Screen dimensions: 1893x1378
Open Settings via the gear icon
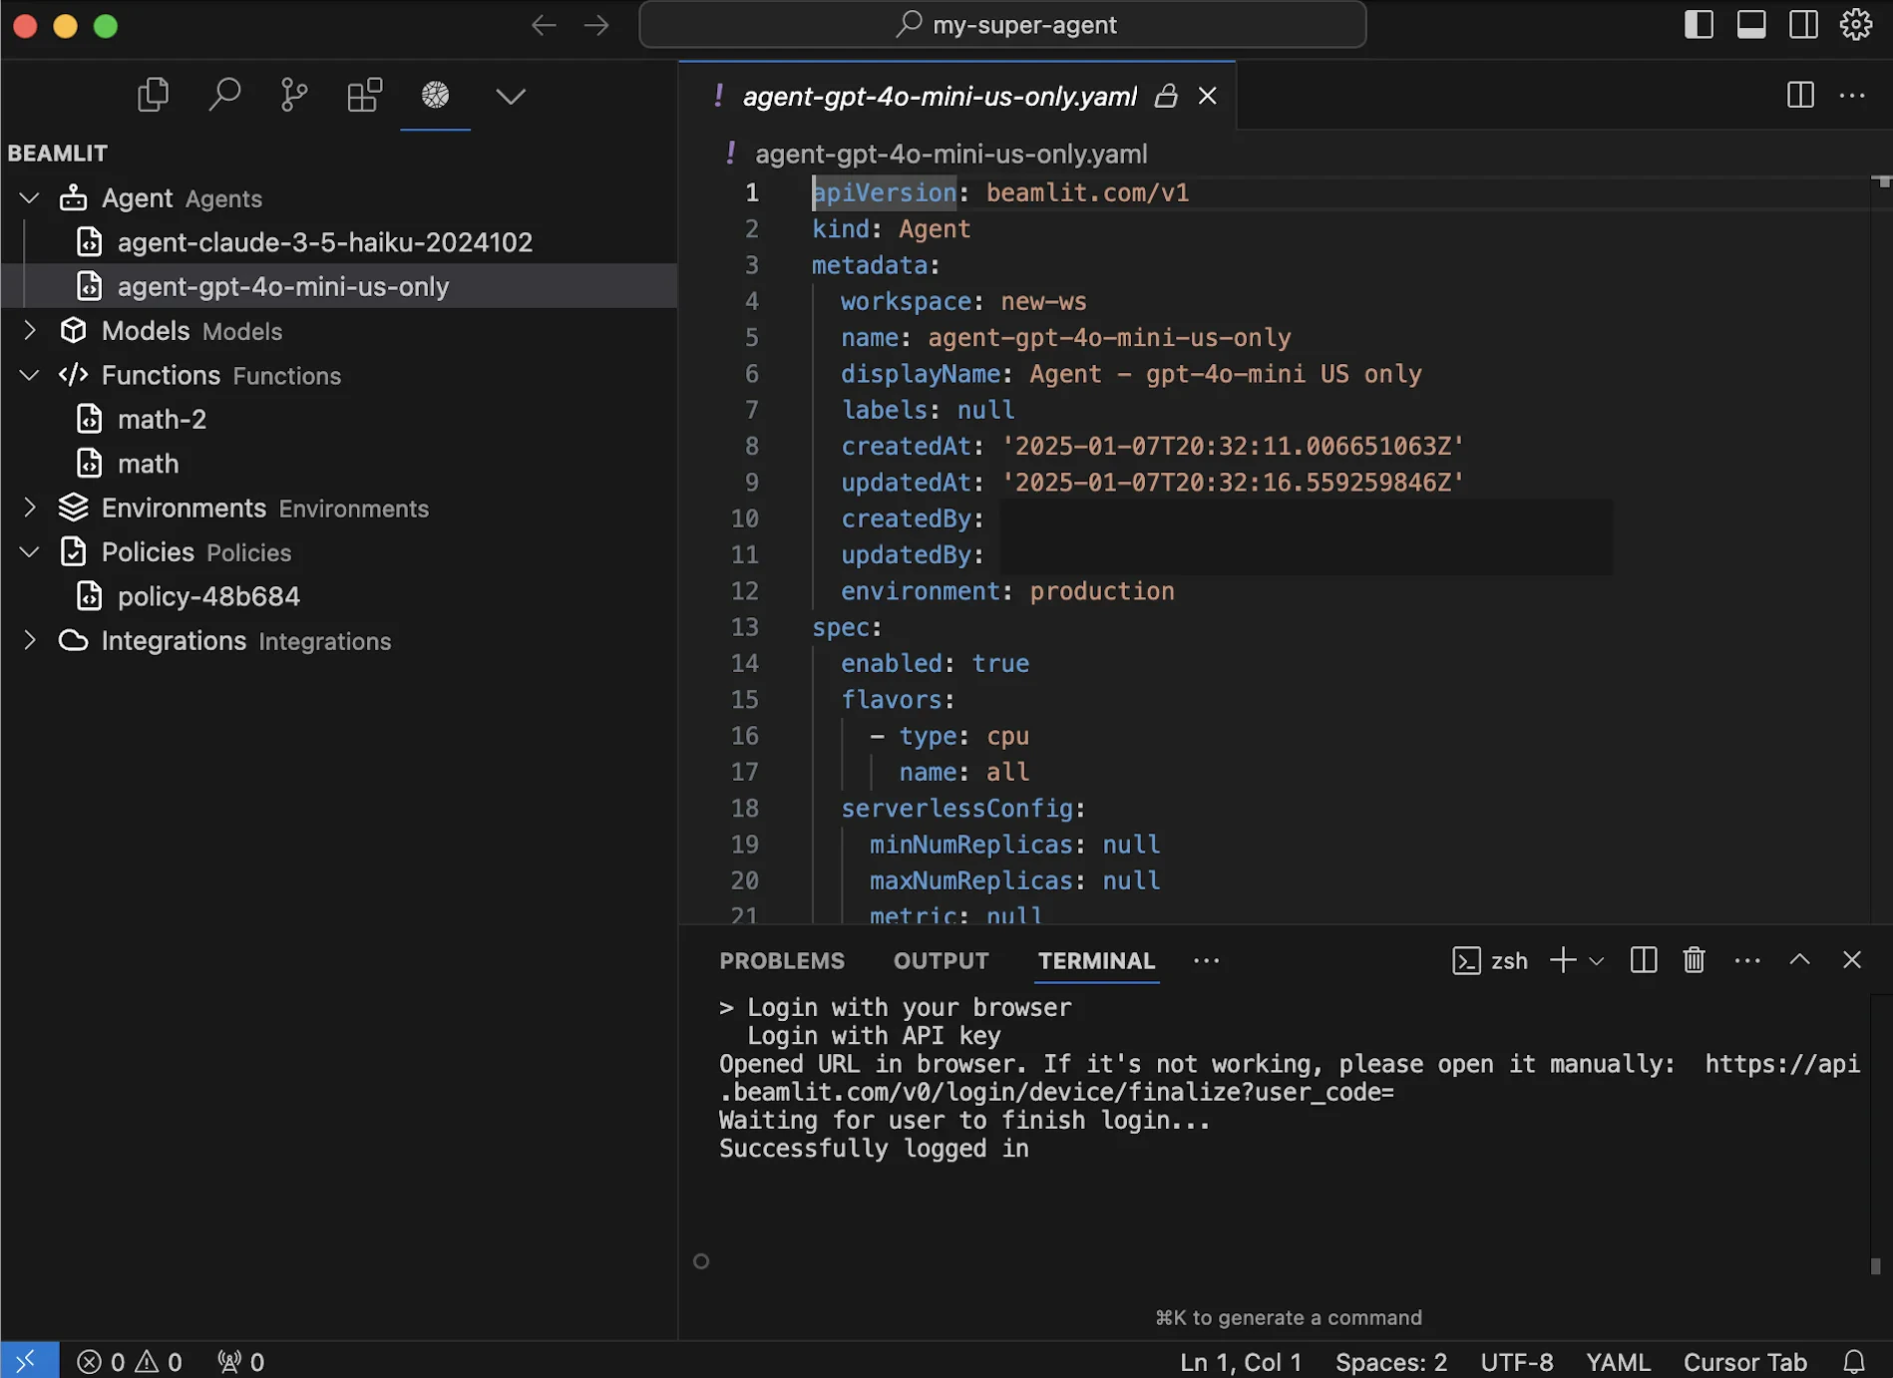[x=1856, y=24]
